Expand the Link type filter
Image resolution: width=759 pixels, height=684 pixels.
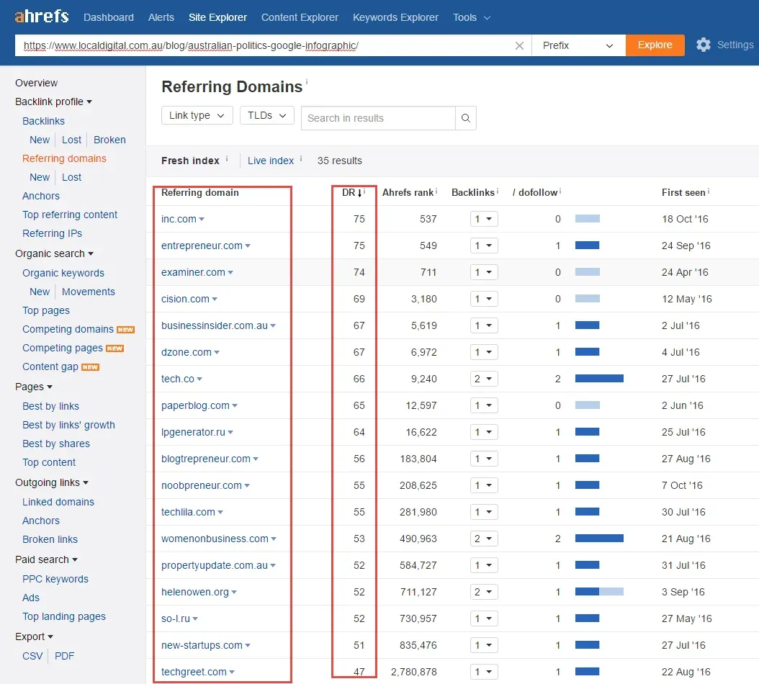[x=197, y=115]
